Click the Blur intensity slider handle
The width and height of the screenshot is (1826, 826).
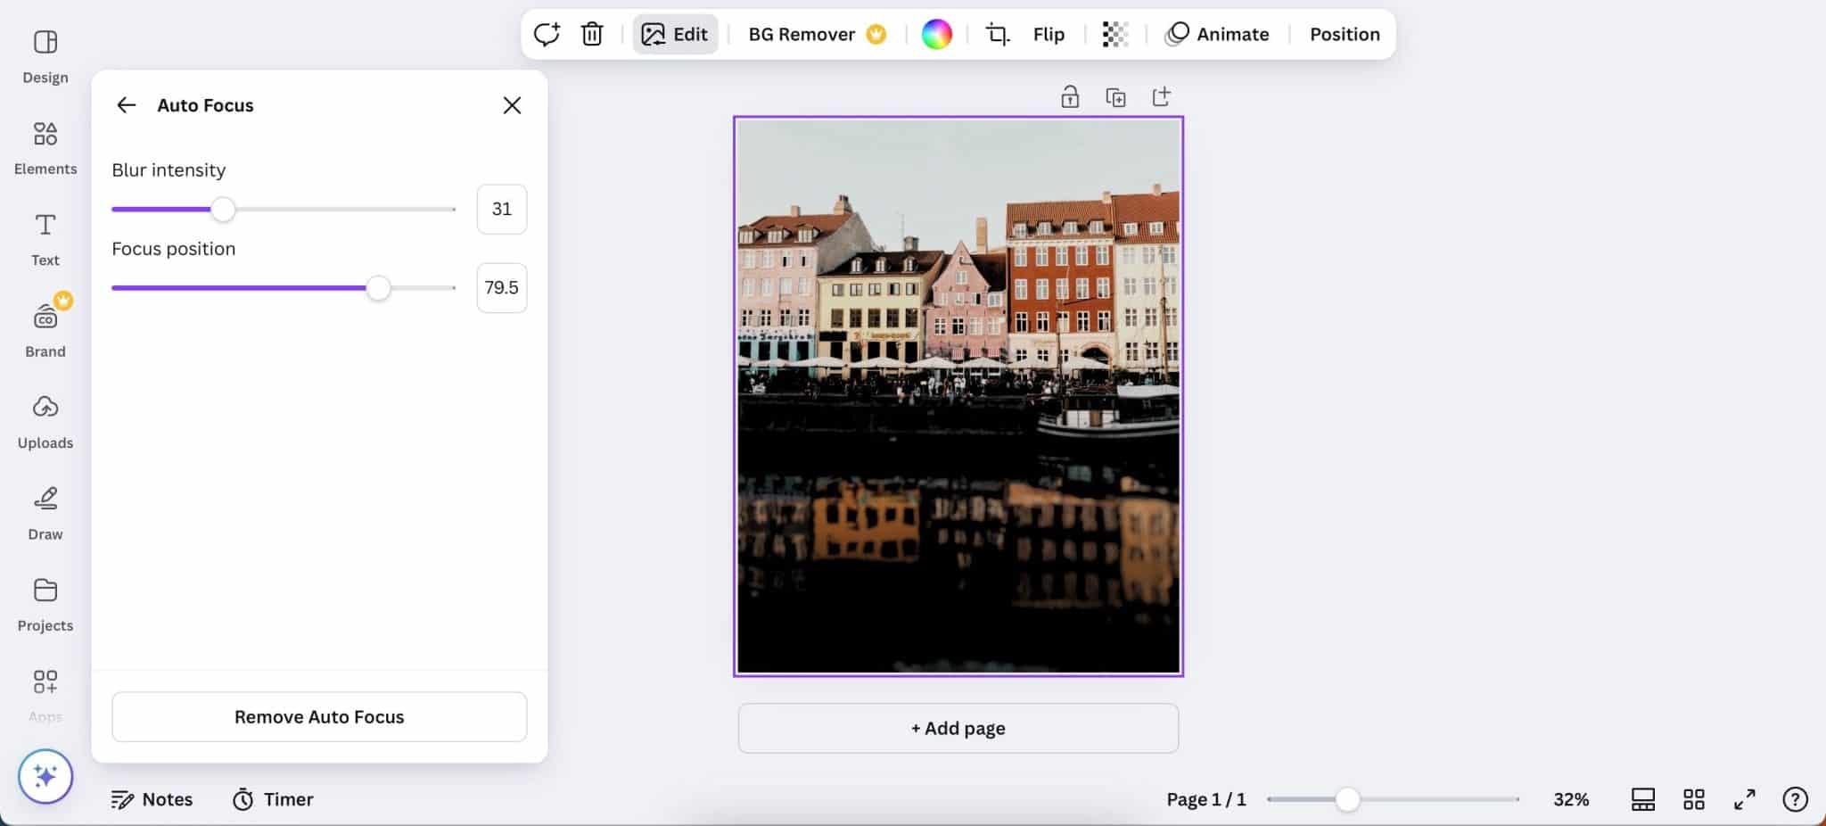pyautogui.click(x=223, y=210)
